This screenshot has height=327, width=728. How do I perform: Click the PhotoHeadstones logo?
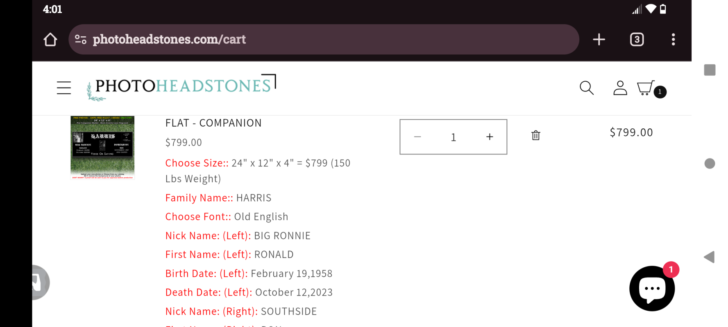181,87
